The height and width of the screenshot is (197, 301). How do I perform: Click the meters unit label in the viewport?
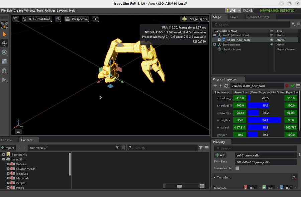(18, 132)
